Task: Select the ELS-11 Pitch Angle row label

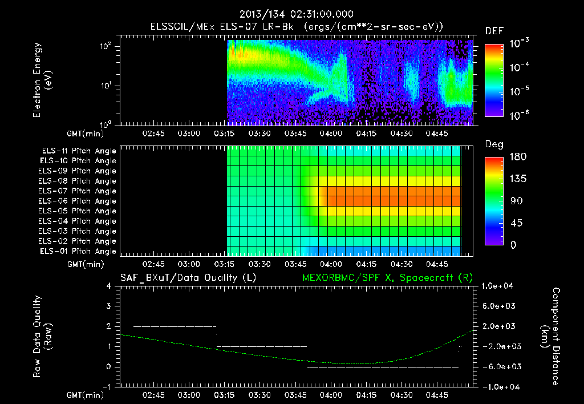Action: pyautogui.click(x=79, y=151)
